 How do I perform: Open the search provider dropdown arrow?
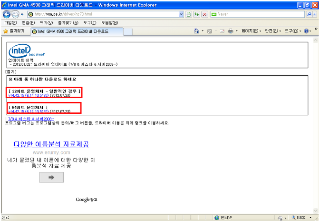pos(315,14)
